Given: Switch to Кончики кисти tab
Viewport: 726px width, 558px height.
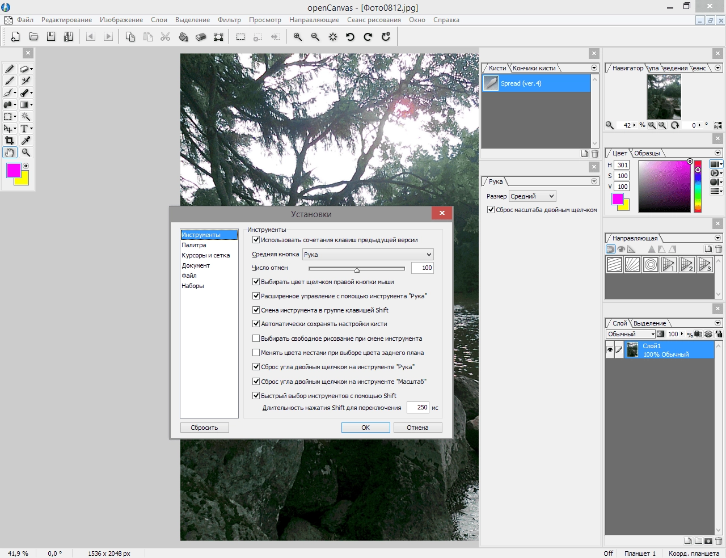Looking at the screenshot, I should 534,68.
